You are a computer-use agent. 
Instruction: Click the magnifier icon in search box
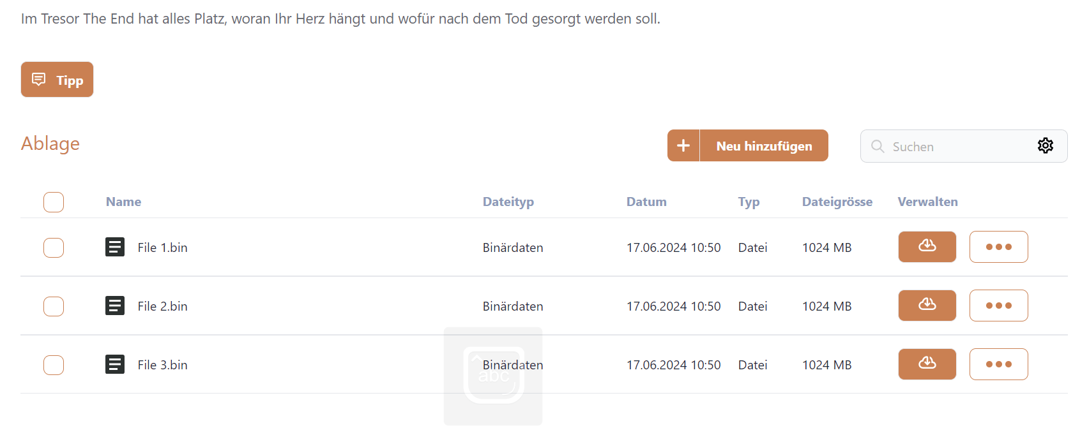(x=878, y=147)
